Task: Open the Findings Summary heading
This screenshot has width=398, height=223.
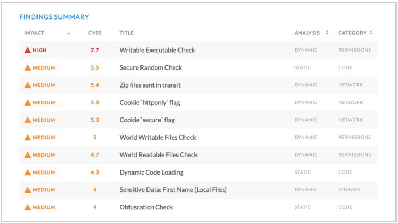Action: (54, 17)
